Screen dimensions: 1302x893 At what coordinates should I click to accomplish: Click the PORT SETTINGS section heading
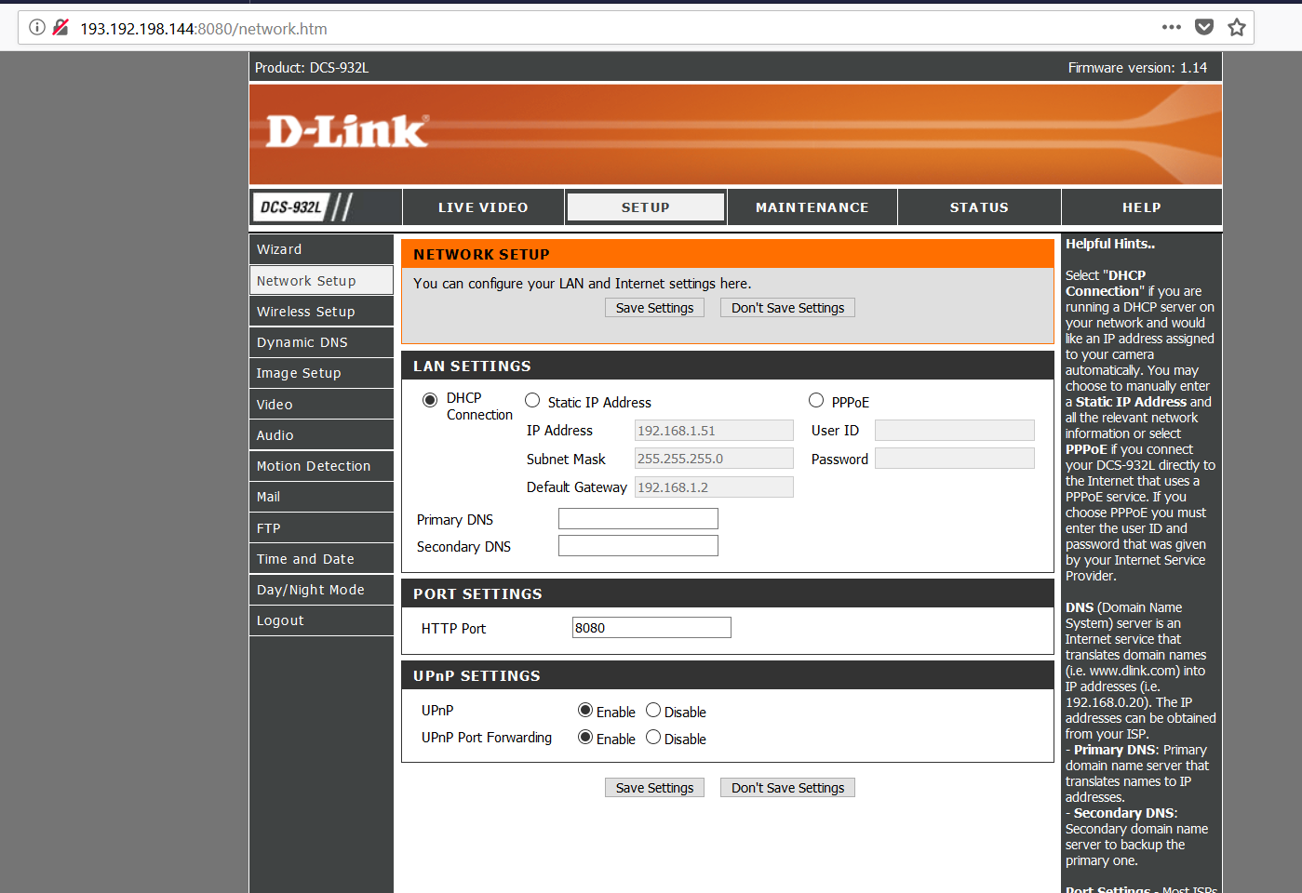click(x=477, y=594)
